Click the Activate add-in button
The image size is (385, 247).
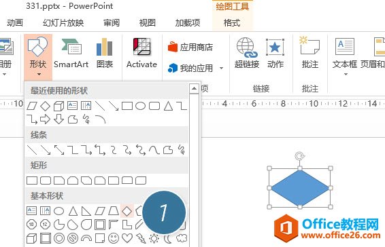[141, 53]
